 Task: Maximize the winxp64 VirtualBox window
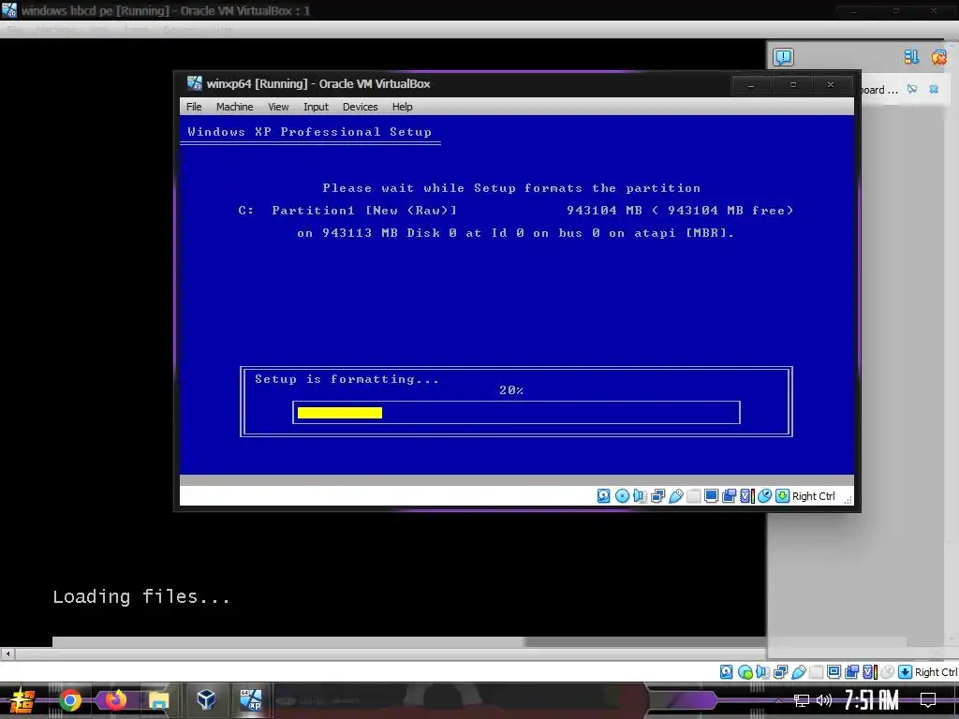[x=792, y=85]
